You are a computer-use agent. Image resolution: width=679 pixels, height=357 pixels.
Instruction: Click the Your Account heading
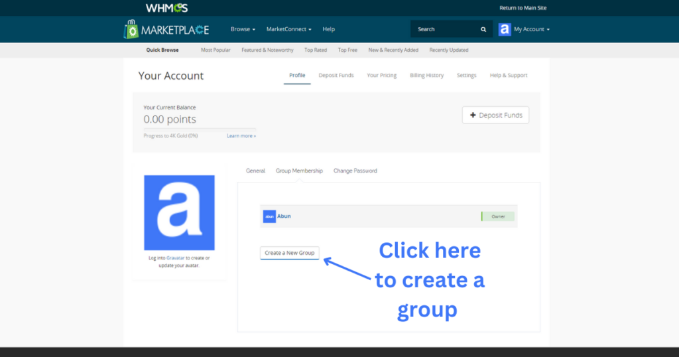(x=170, y=76)
